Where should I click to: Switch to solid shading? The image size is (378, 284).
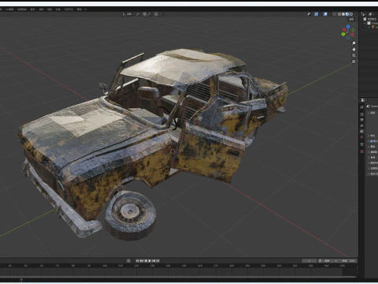click(x=343, y=14)
